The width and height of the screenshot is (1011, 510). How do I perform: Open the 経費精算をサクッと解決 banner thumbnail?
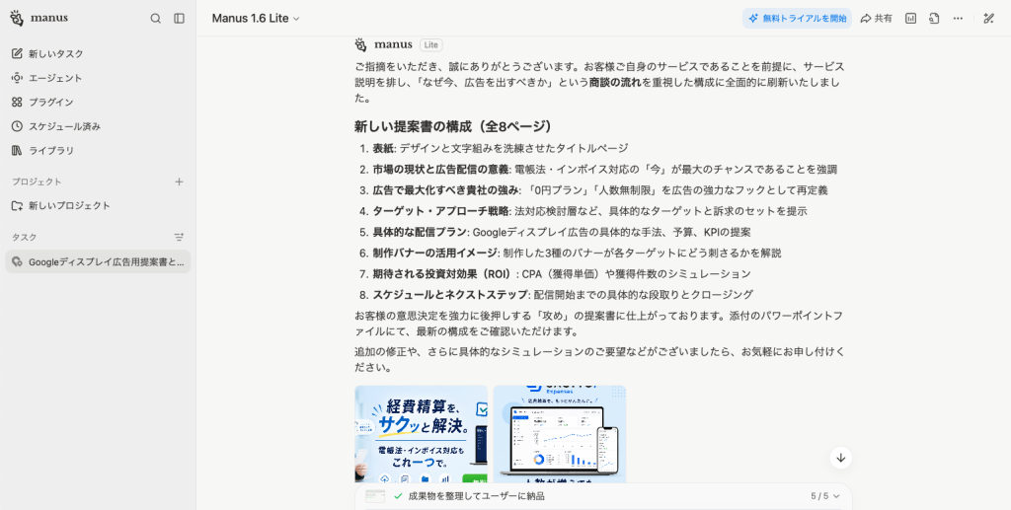pyautogui.click(x=421, y=434)
